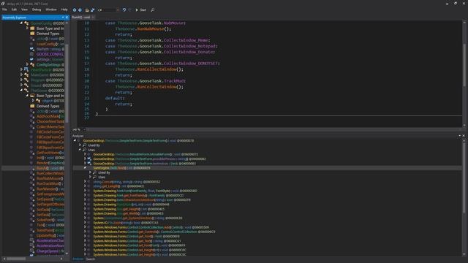Select the SetForegroundWindow method
Viewport: 468px width, 263px height.
click(50, 194)
